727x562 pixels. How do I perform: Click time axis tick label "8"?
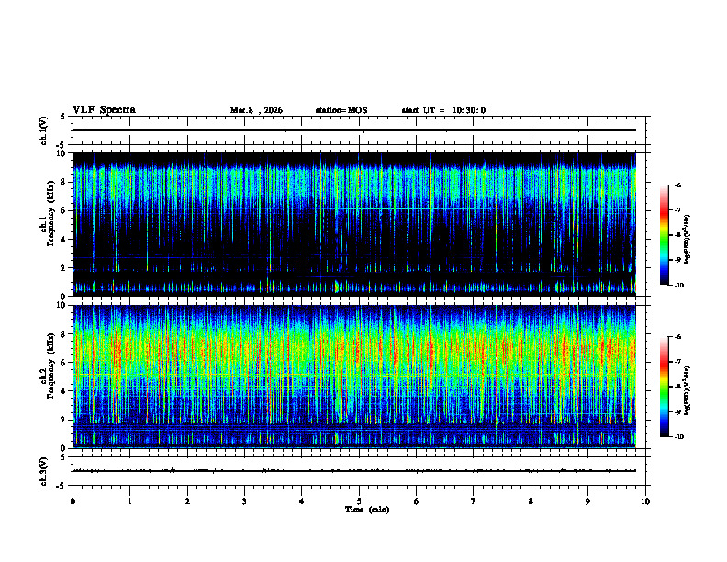tap(531, 501)
